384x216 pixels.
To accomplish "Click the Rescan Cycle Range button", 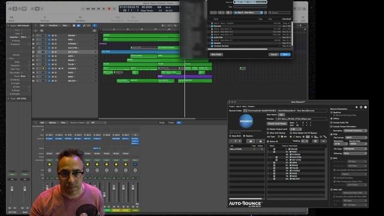I will click(277, 124).
